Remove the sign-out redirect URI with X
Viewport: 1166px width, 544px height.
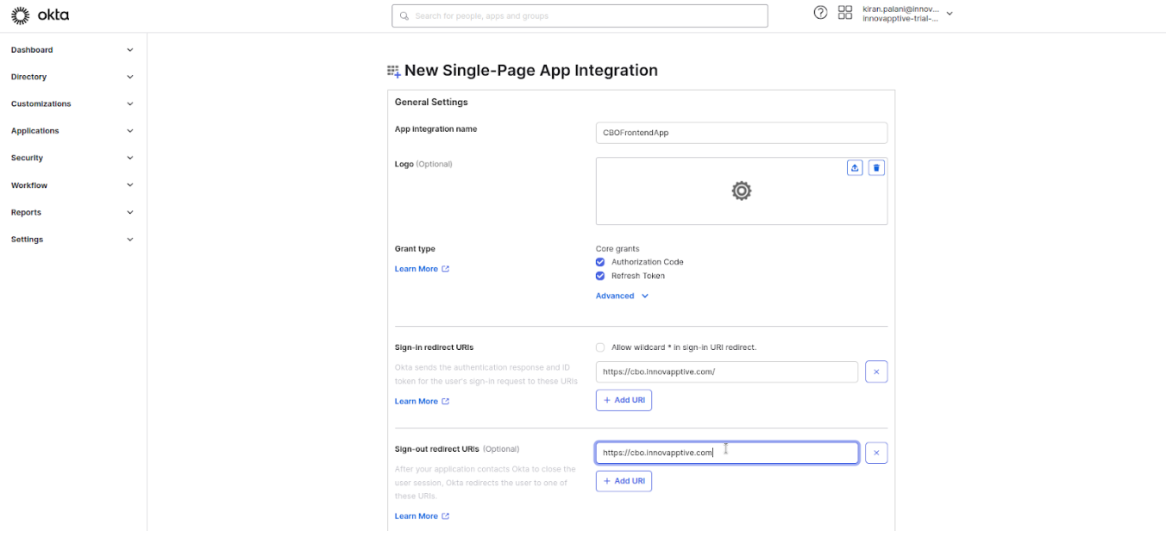pos(876,453)
